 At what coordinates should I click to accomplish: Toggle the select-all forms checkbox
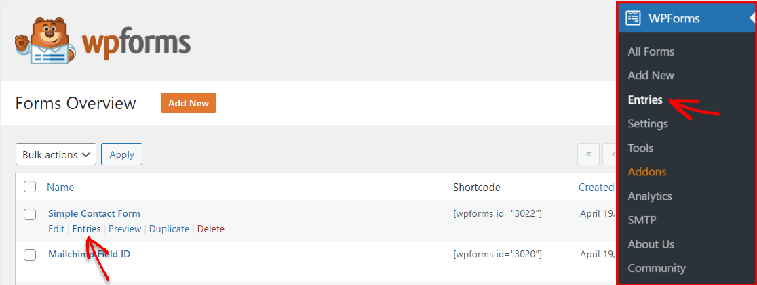click(30, 187)
